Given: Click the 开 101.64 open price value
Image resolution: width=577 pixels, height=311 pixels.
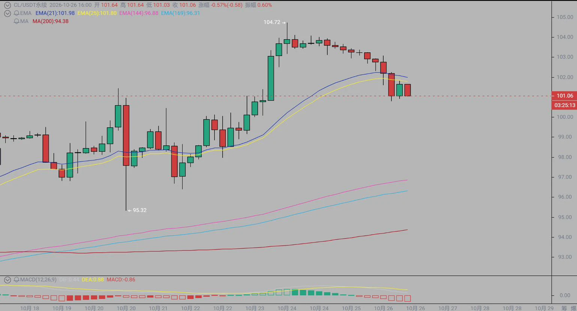Looking at the screenshot, I should 106,5.
